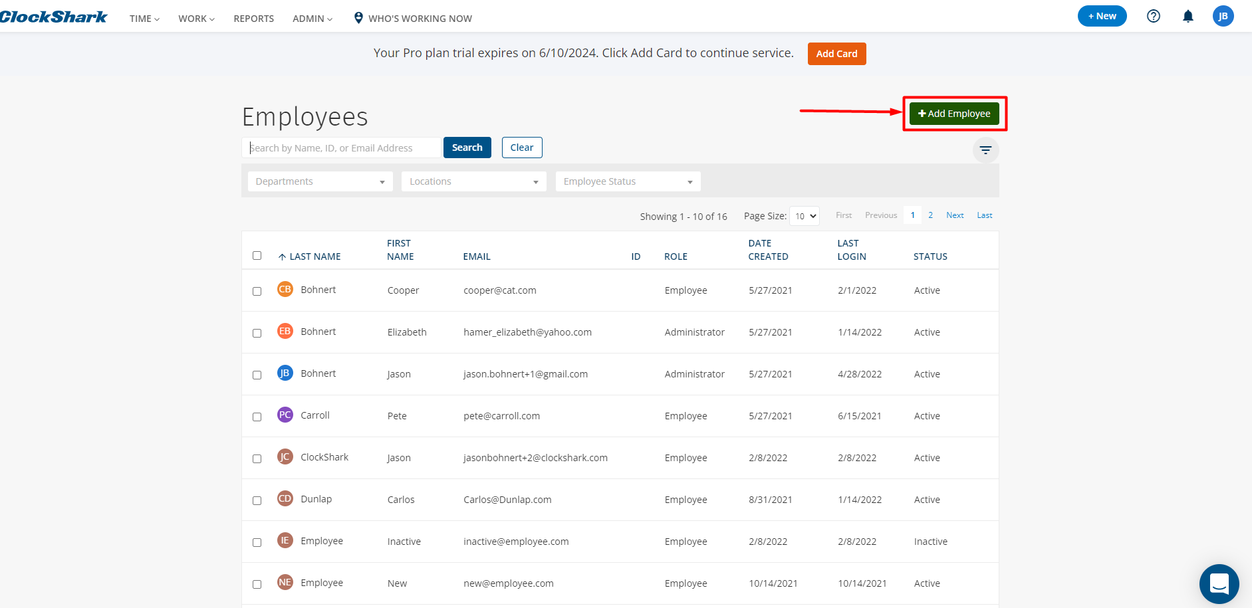Image resolution: width=1252 pixels, height=608 pixels.
Task: Open the chat support widget
Action: click(1219, 584)
